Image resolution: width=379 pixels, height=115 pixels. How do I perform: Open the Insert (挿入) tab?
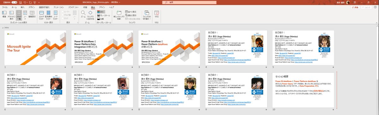tap(22, 7)
